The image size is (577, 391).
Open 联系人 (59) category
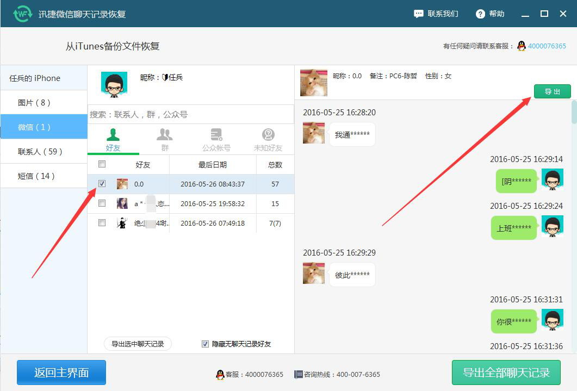coord(44,151)
